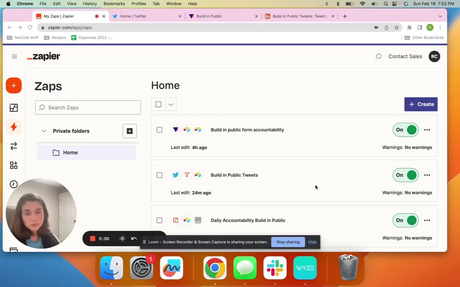Open the Apps grid icon in sidebar

pos(14,165)
